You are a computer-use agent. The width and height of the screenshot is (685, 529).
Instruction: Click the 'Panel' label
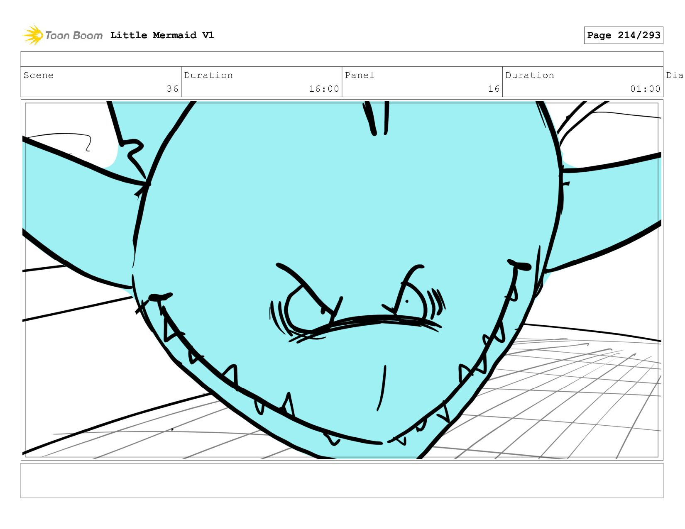tap(360, 75)
